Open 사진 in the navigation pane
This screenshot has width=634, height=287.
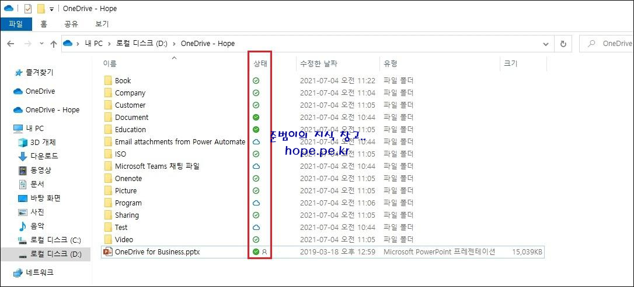37,212
